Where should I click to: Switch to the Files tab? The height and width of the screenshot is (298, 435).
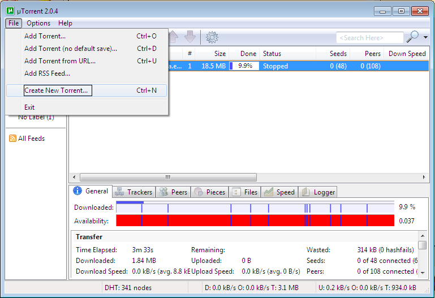(245, 192)
